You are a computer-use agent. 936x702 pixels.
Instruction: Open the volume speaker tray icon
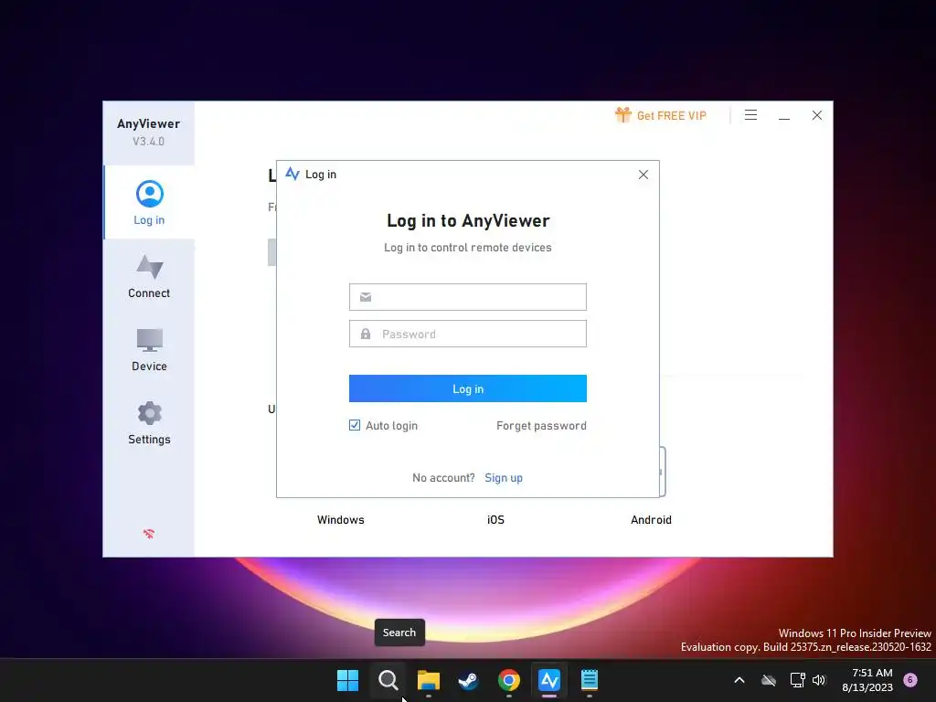(819, 680)
